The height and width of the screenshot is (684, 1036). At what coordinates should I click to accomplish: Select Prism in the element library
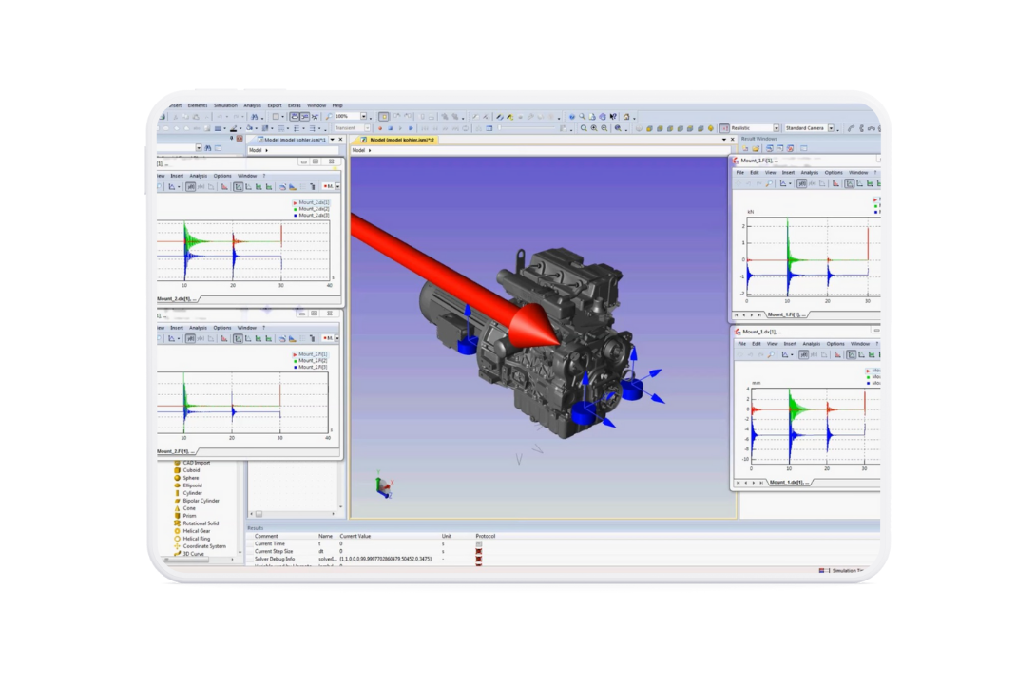coord(185,516)
